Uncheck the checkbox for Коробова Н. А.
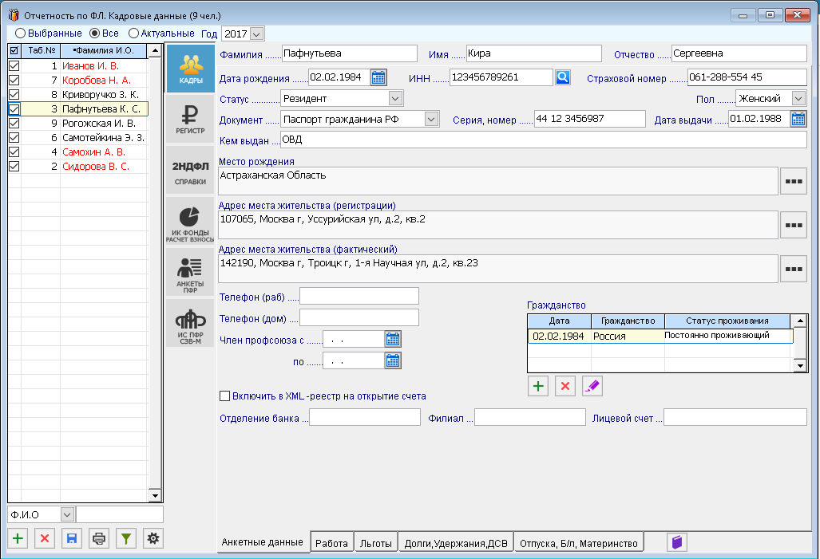The height and width of the screenshot is (559, 820). [x=14, y=80]
